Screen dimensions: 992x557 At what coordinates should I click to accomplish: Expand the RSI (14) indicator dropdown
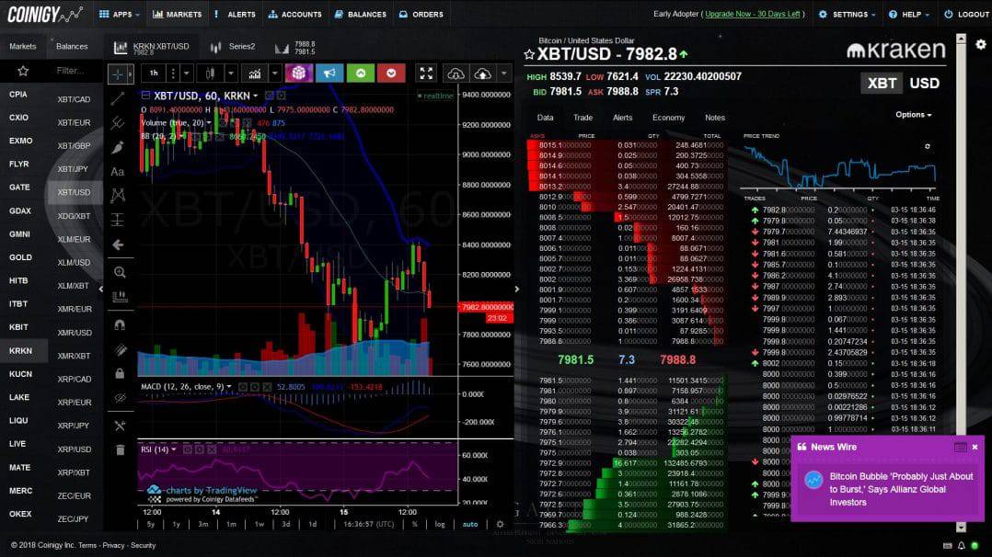173,449
